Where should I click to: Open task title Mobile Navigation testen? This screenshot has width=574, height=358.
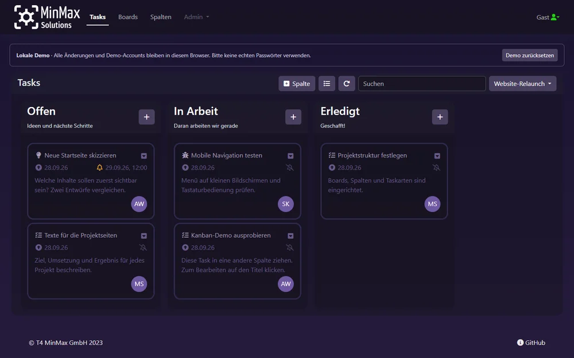[227, 155]
